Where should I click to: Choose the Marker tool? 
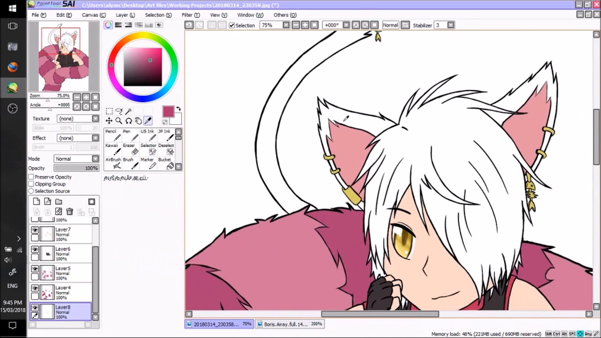(x=148, y=163)
